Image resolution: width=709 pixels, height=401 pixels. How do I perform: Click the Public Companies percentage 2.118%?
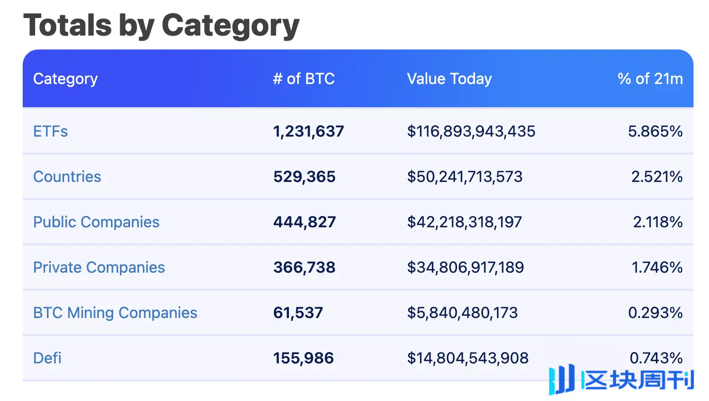point(658,222)
